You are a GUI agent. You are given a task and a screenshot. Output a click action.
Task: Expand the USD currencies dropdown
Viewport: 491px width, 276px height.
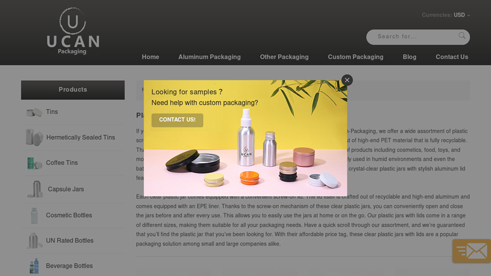click(462, 15)
